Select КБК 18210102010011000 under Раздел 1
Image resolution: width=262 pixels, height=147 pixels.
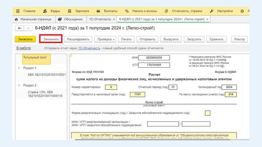[47, 75]
